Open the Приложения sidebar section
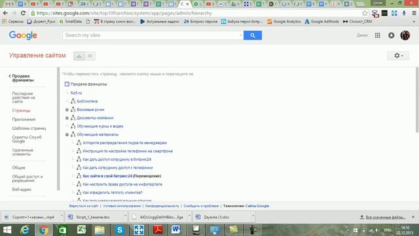Image resolution: width=419 pixels, height=236 pixels. pos(24,119)
